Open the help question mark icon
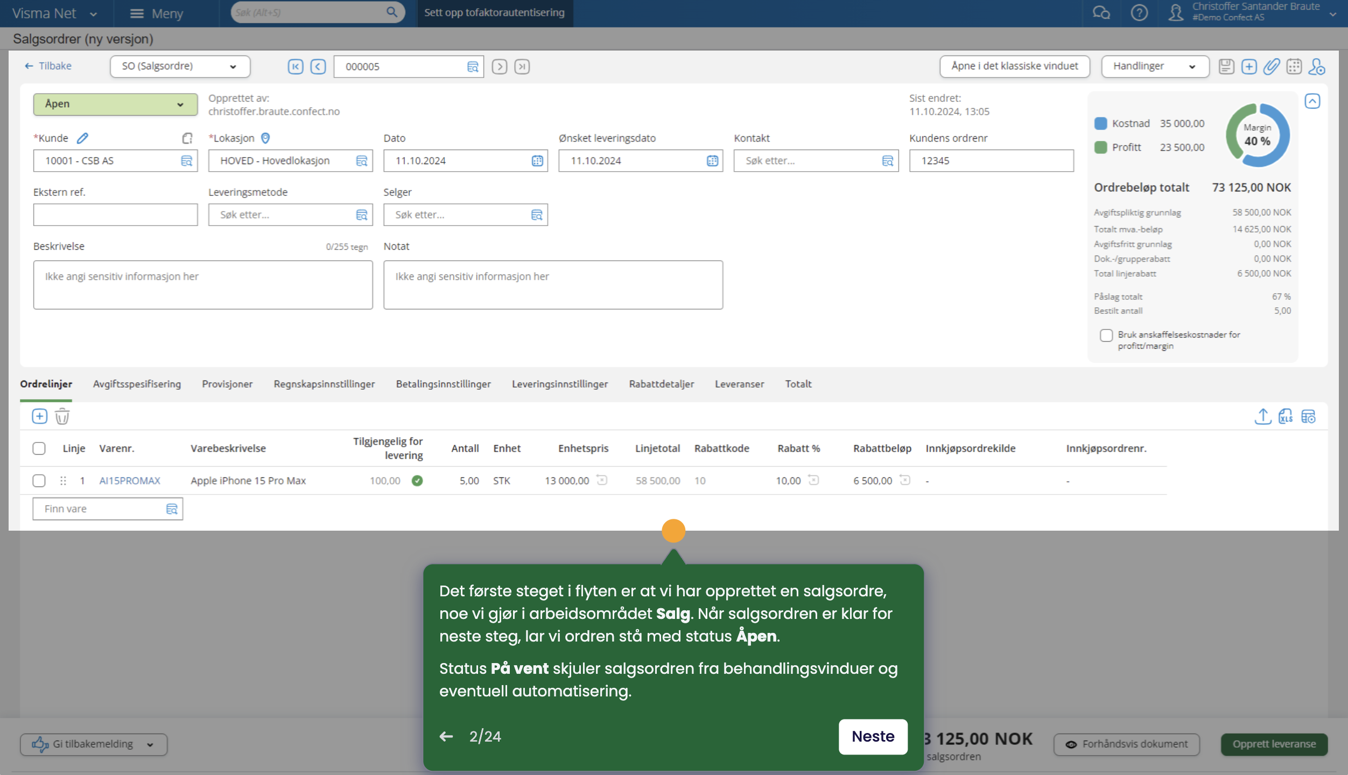 pyautogui.click(x=1139, y=13)
